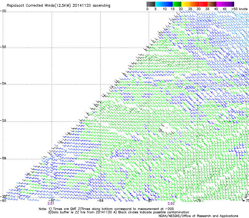Click the orange 25-30 knots legend swatch
Image resolution: width=249 pixels, height=218 pixels.
point(194,4)
